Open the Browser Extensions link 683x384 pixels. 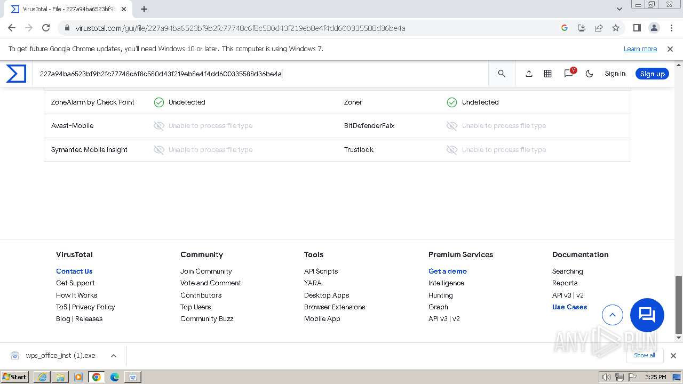[x=335, y=307]
